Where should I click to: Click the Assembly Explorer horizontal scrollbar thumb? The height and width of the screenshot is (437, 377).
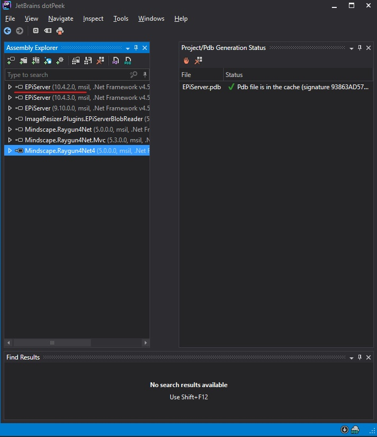52,342
